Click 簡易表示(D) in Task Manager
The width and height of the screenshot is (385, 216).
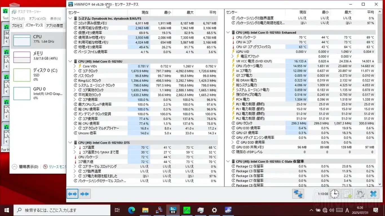click(x=25, y=167)
